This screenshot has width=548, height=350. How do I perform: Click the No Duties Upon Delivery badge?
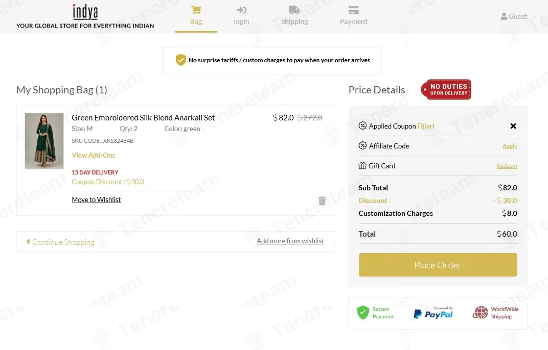pyautogui.click(x=446, y=90)
